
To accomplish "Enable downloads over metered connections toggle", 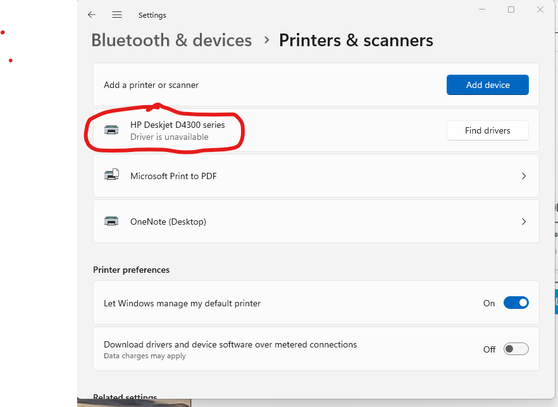I will tap(516, 349).
